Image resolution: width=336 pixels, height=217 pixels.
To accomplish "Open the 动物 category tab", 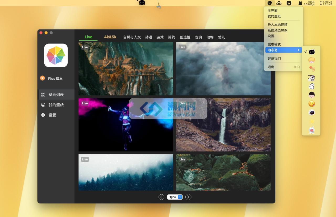I will 210,37.
